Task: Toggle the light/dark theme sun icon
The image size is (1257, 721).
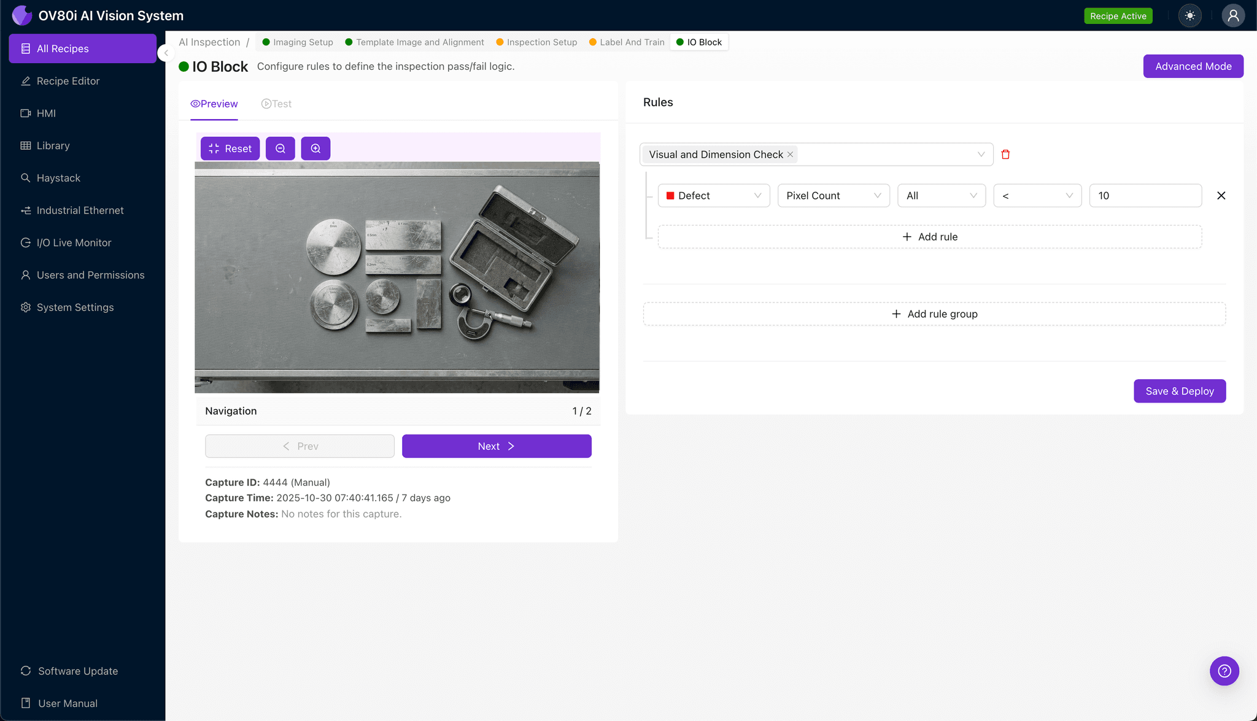Action: tap(1190, 16)
